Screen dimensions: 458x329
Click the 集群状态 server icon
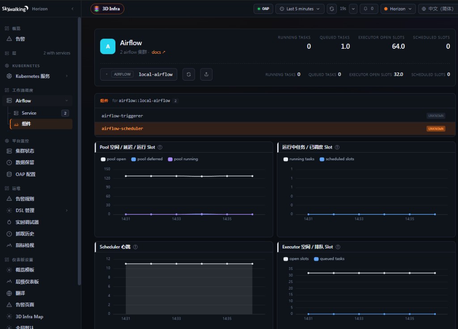tap(9, 151)
